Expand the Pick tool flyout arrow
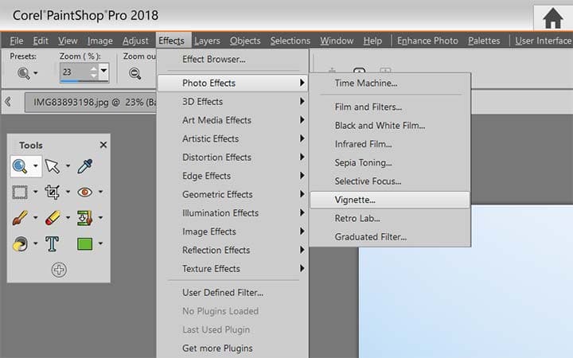Viewport: 573px width, 358px height. click(x=68, y=166)
